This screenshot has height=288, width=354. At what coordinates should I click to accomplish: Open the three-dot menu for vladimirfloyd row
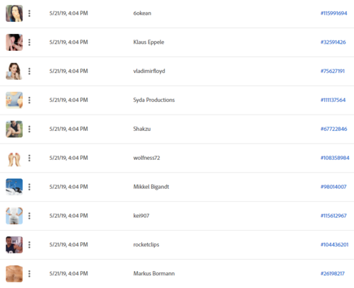click(x=30, y=71)
